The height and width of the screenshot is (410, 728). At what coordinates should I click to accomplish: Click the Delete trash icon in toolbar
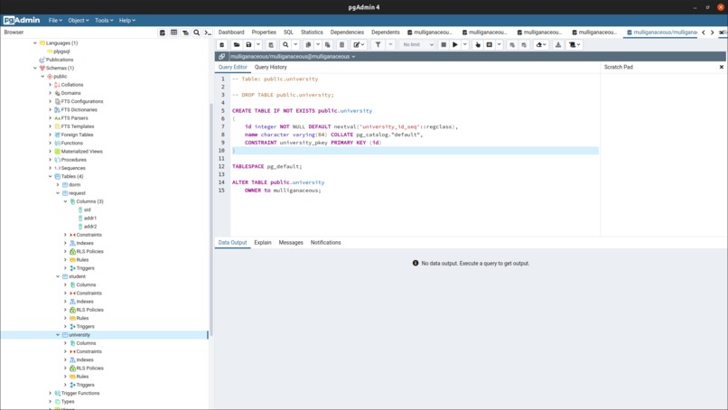pos(341,44)
